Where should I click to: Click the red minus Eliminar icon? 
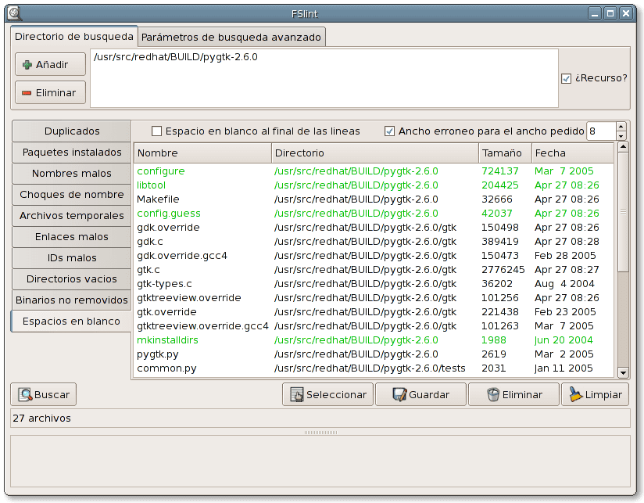point(27,93)
